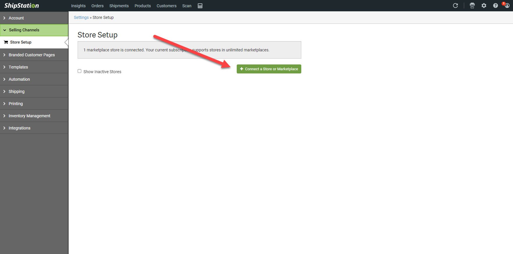
Task: Select Store Setup in the sidebar
Action: 34,42
